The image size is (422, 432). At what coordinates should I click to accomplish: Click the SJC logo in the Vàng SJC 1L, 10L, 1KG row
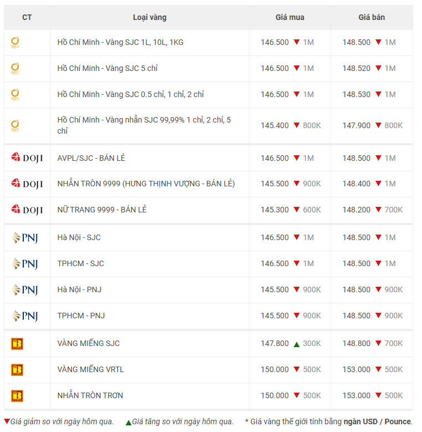point(16,42)
